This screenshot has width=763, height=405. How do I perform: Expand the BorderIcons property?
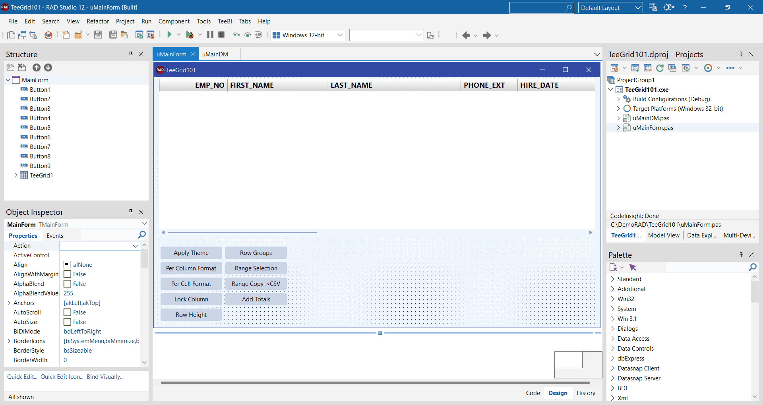point(9,341)
